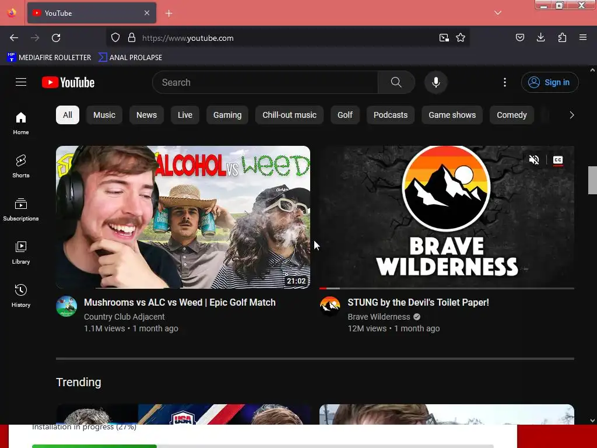The width and height of the screenshot is (597, 448).
Task: Click the Sign in button
Action: (x=550, y=82)
